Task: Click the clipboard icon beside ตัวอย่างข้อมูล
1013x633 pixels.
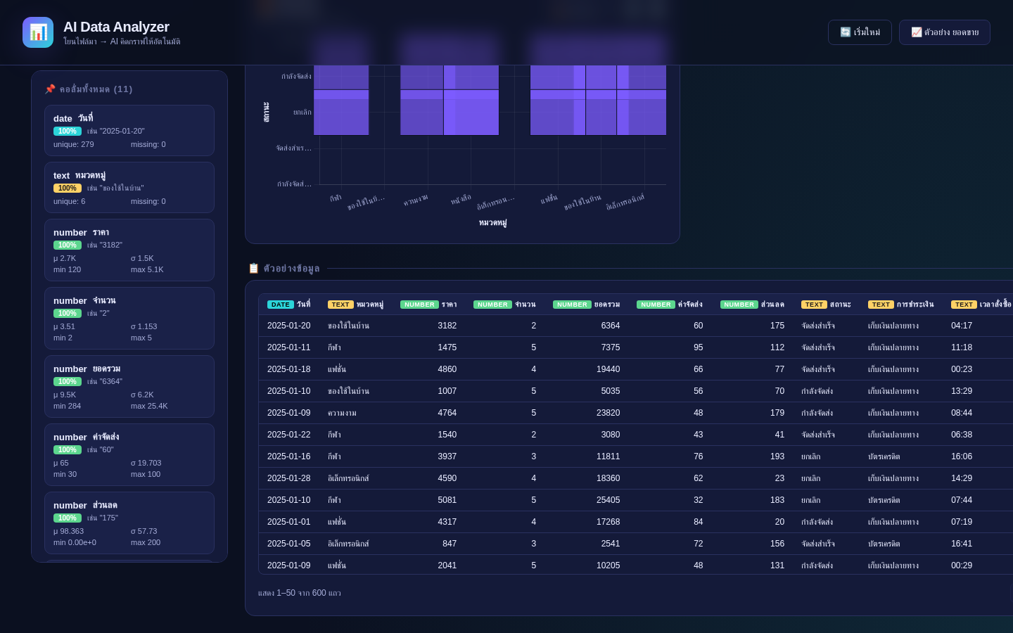Action: (x=254, y=268)
